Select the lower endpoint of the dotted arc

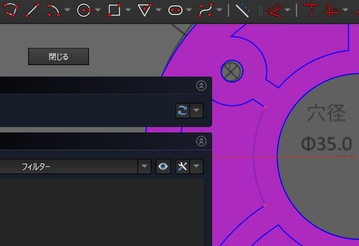[x=265, y=206]
